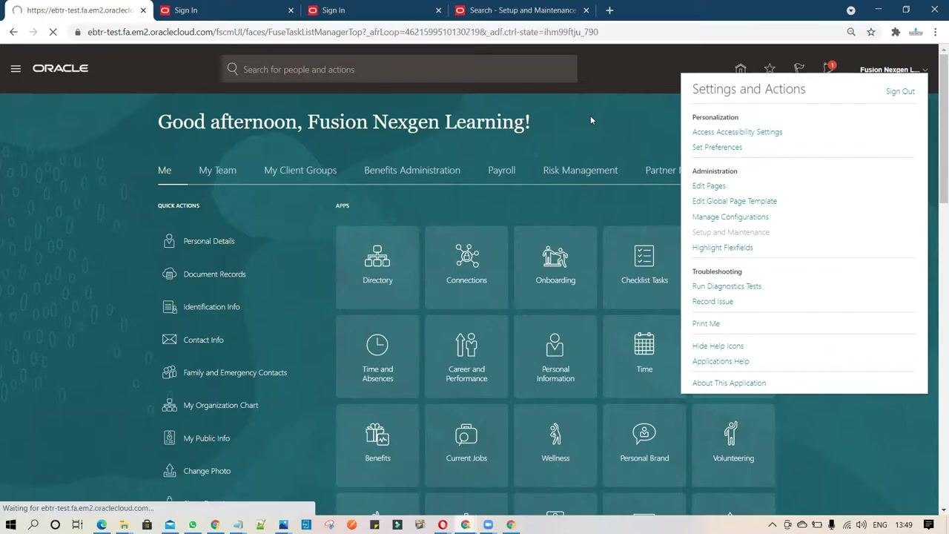Open Set Preferences link

pyautogui.click(x=717, y=147)
